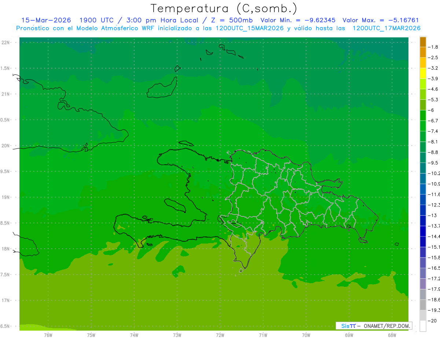Click the '-6.7' colorbar value label
This screenshot has height=340, width=440.
(x=433, y=121)
